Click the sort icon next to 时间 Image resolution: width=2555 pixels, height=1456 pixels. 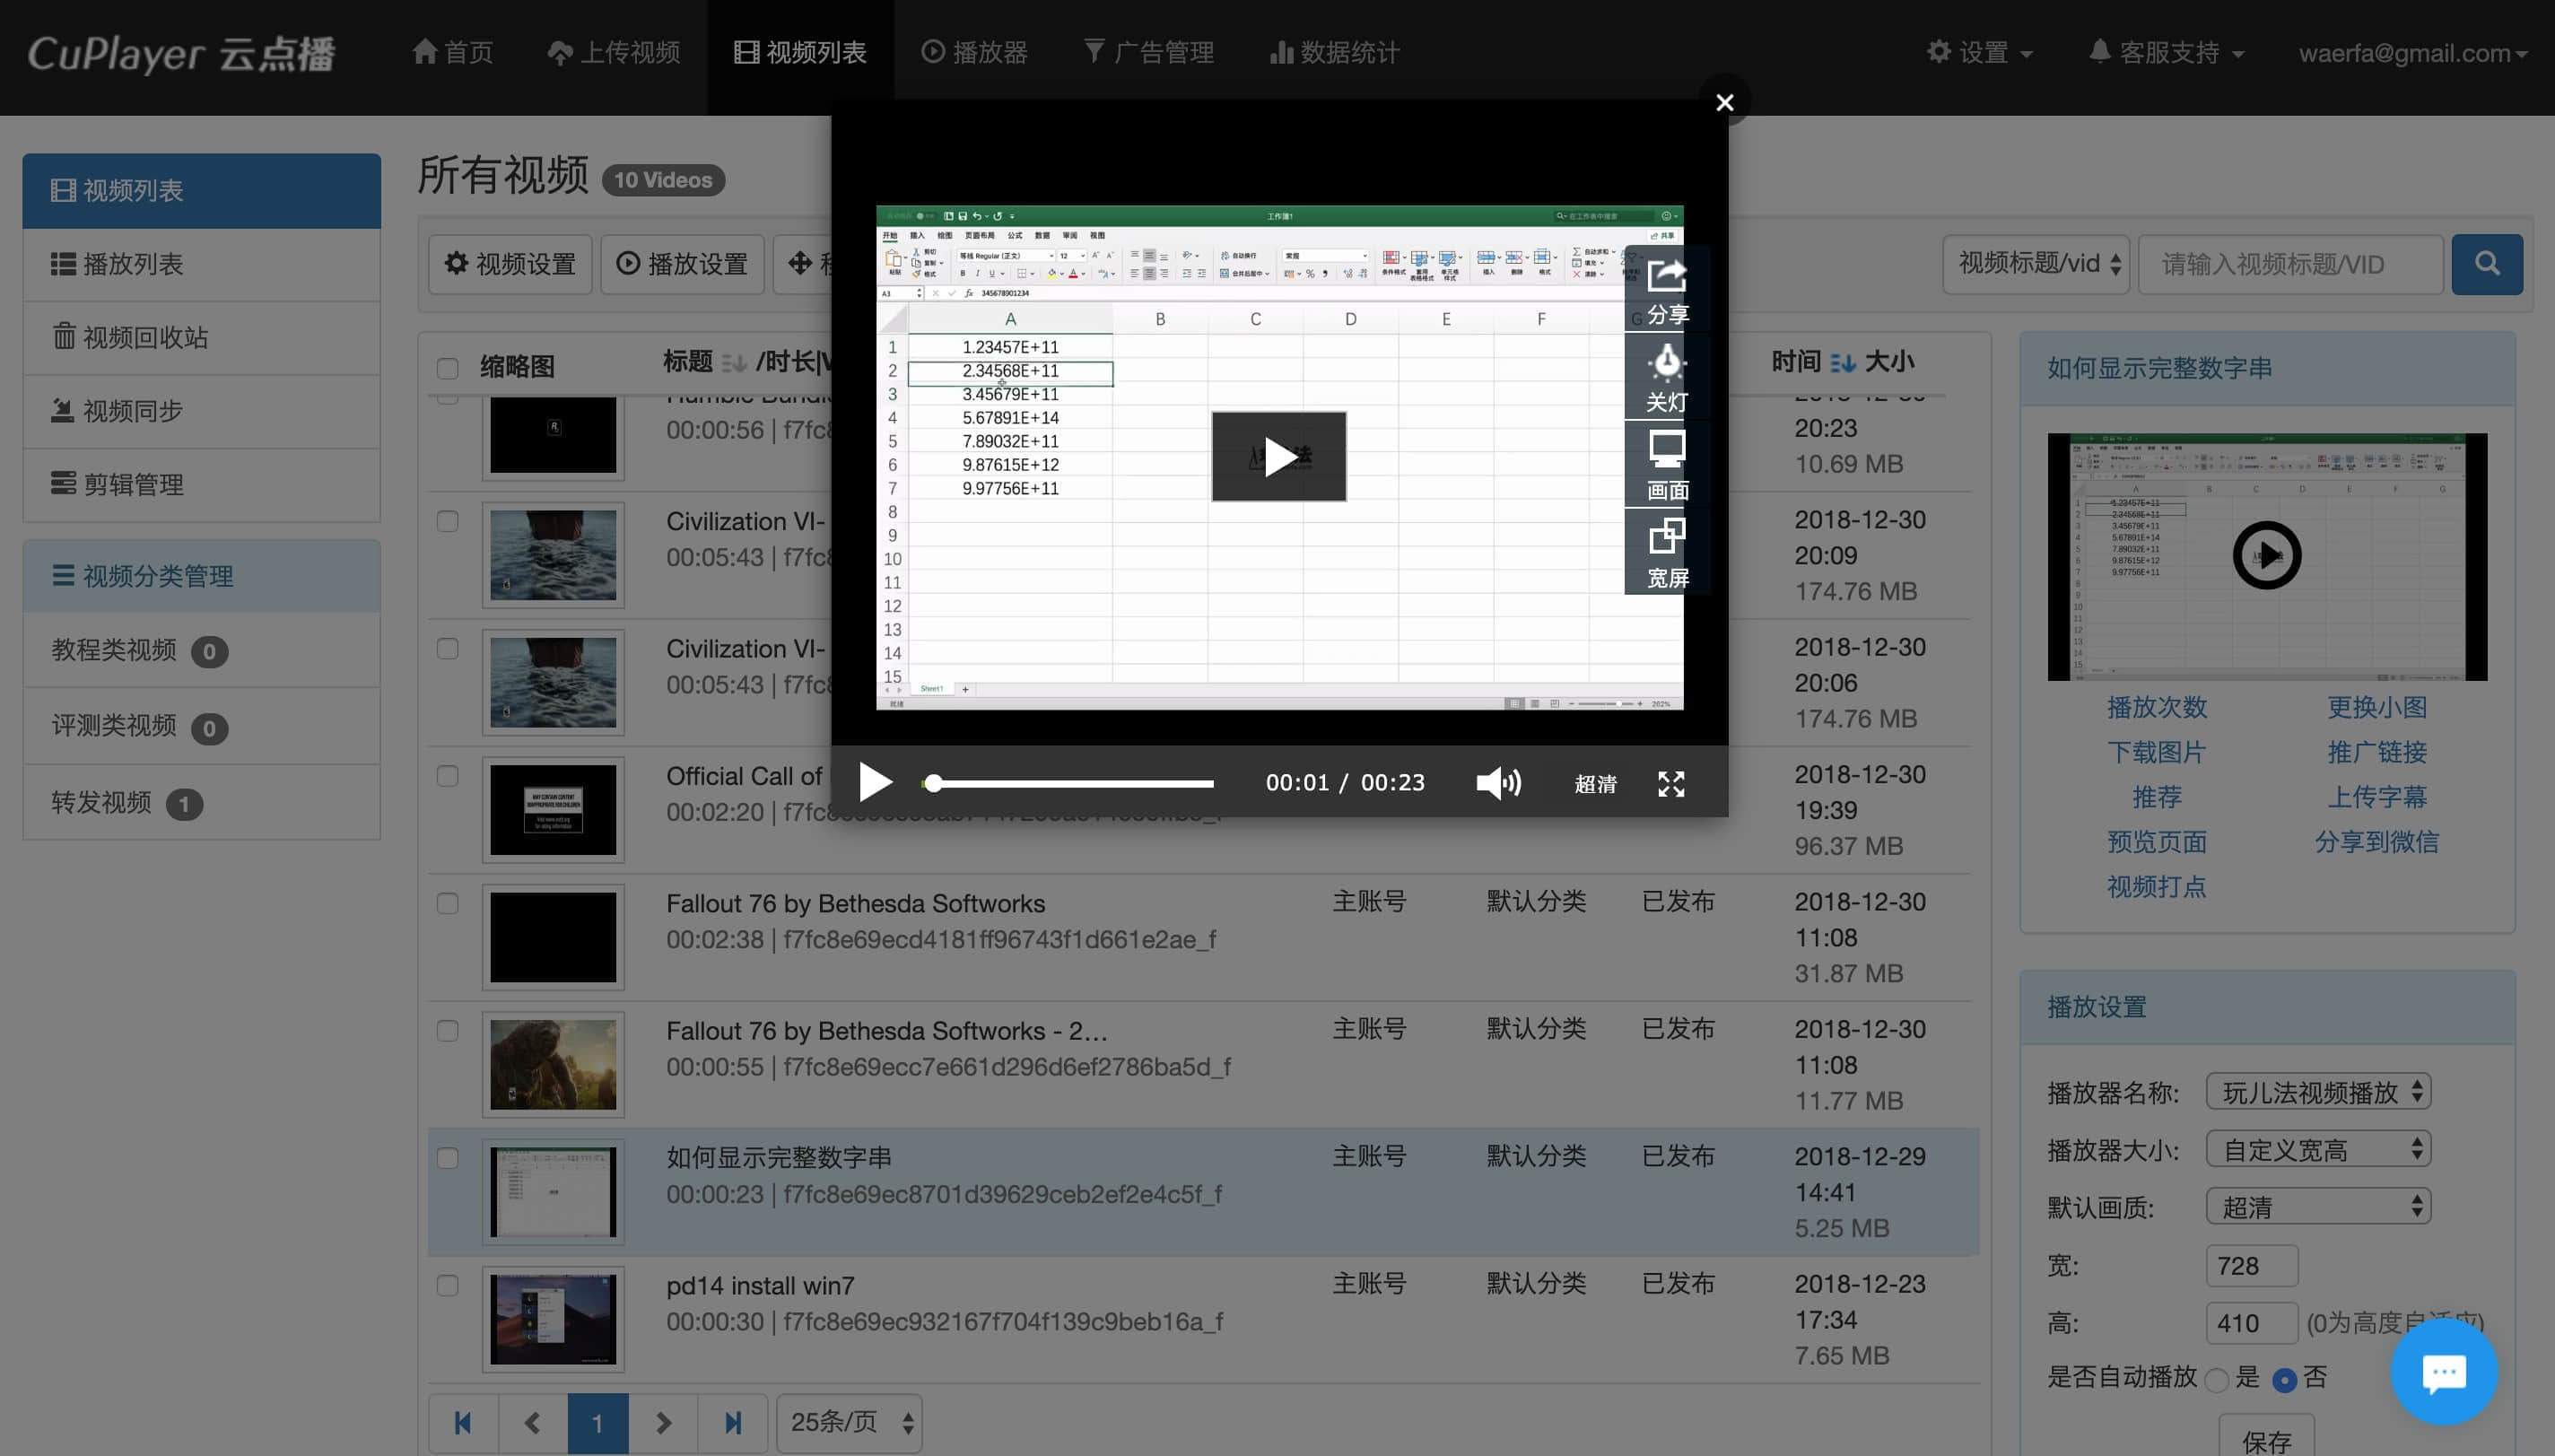click(1843, 362)
